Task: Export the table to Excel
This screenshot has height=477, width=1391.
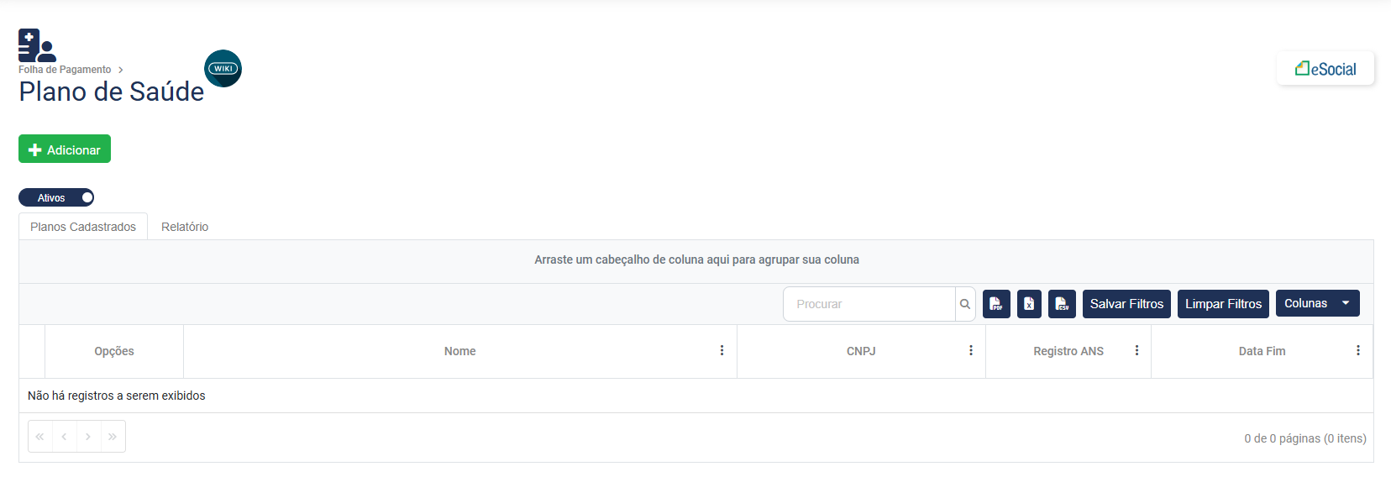Action: (x=1029, y=304)
